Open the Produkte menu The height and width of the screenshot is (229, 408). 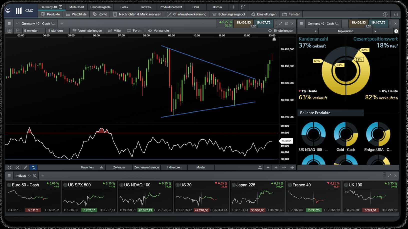(x=51, y=14)
